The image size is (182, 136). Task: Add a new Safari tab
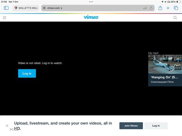(168, 8)
